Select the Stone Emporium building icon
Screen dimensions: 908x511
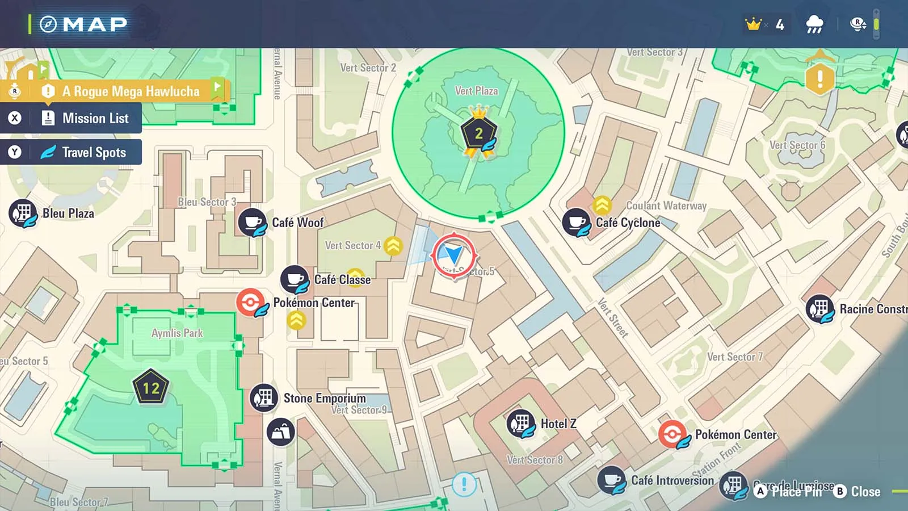[263, 397]
